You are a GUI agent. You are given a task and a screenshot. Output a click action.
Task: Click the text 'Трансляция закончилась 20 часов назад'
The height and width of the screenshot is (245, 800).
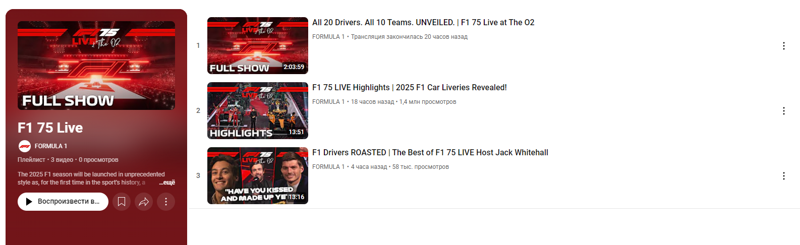(x=409, y=37)
